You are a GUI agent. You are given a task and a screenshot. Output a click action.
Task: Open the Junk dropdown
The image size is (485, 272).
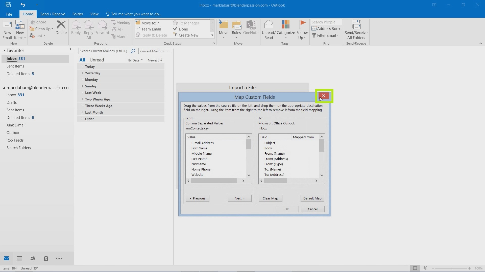click(x=37, y=36)
